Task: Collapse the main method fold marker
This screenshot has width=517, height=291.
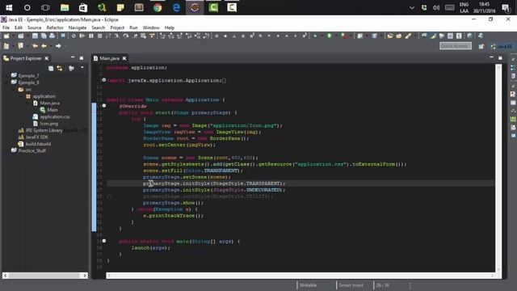Action: pos(104,241)
